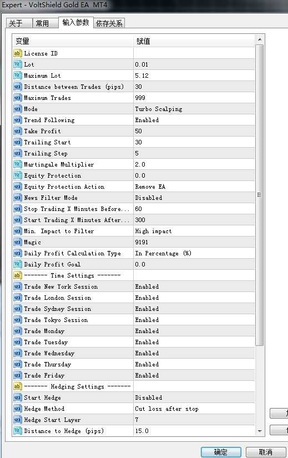Open the Equity Protection Action Remove EA value
288x458 pixels.
pyautogui.click(x=150, y=187)
